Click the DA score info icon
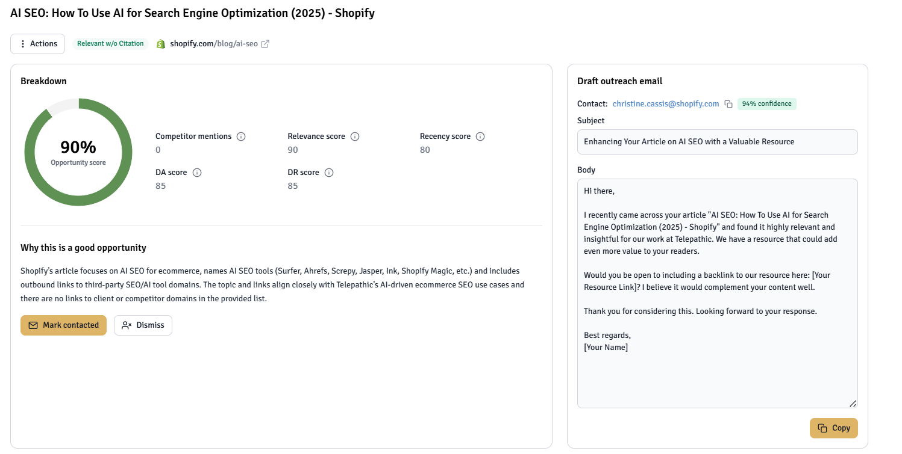The image size is (902, 454). click(197, 173)
